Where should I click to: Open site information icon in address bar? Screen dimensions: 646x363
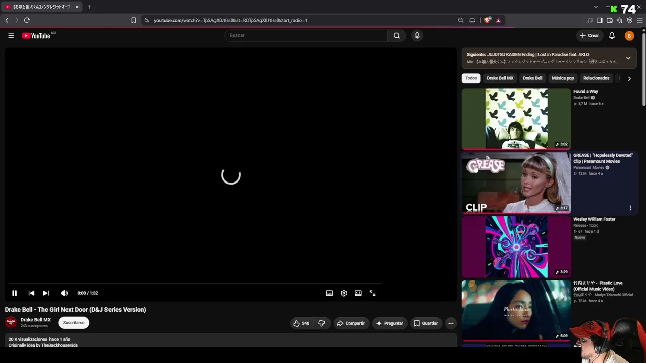146,20
